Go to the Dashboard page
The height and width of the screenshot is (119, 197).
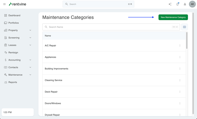[14, 15]
